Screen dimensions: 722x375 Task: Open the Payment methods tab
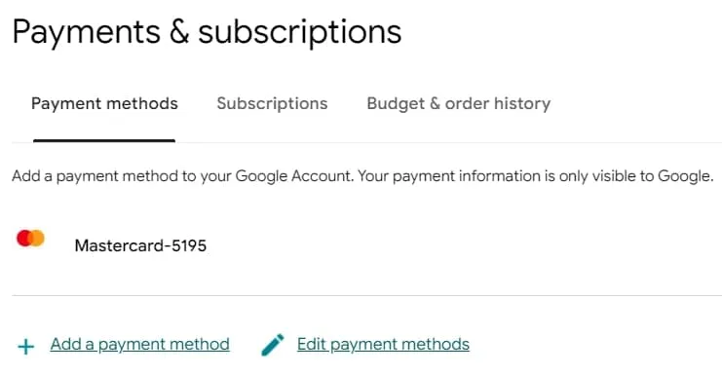click(x=104, y=103)
